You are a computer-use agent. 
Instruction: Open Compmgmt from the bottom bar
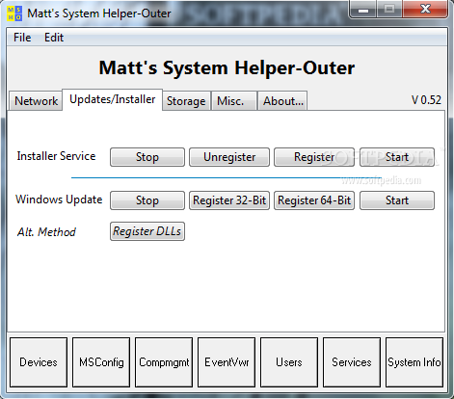click(x=164, y=362)
